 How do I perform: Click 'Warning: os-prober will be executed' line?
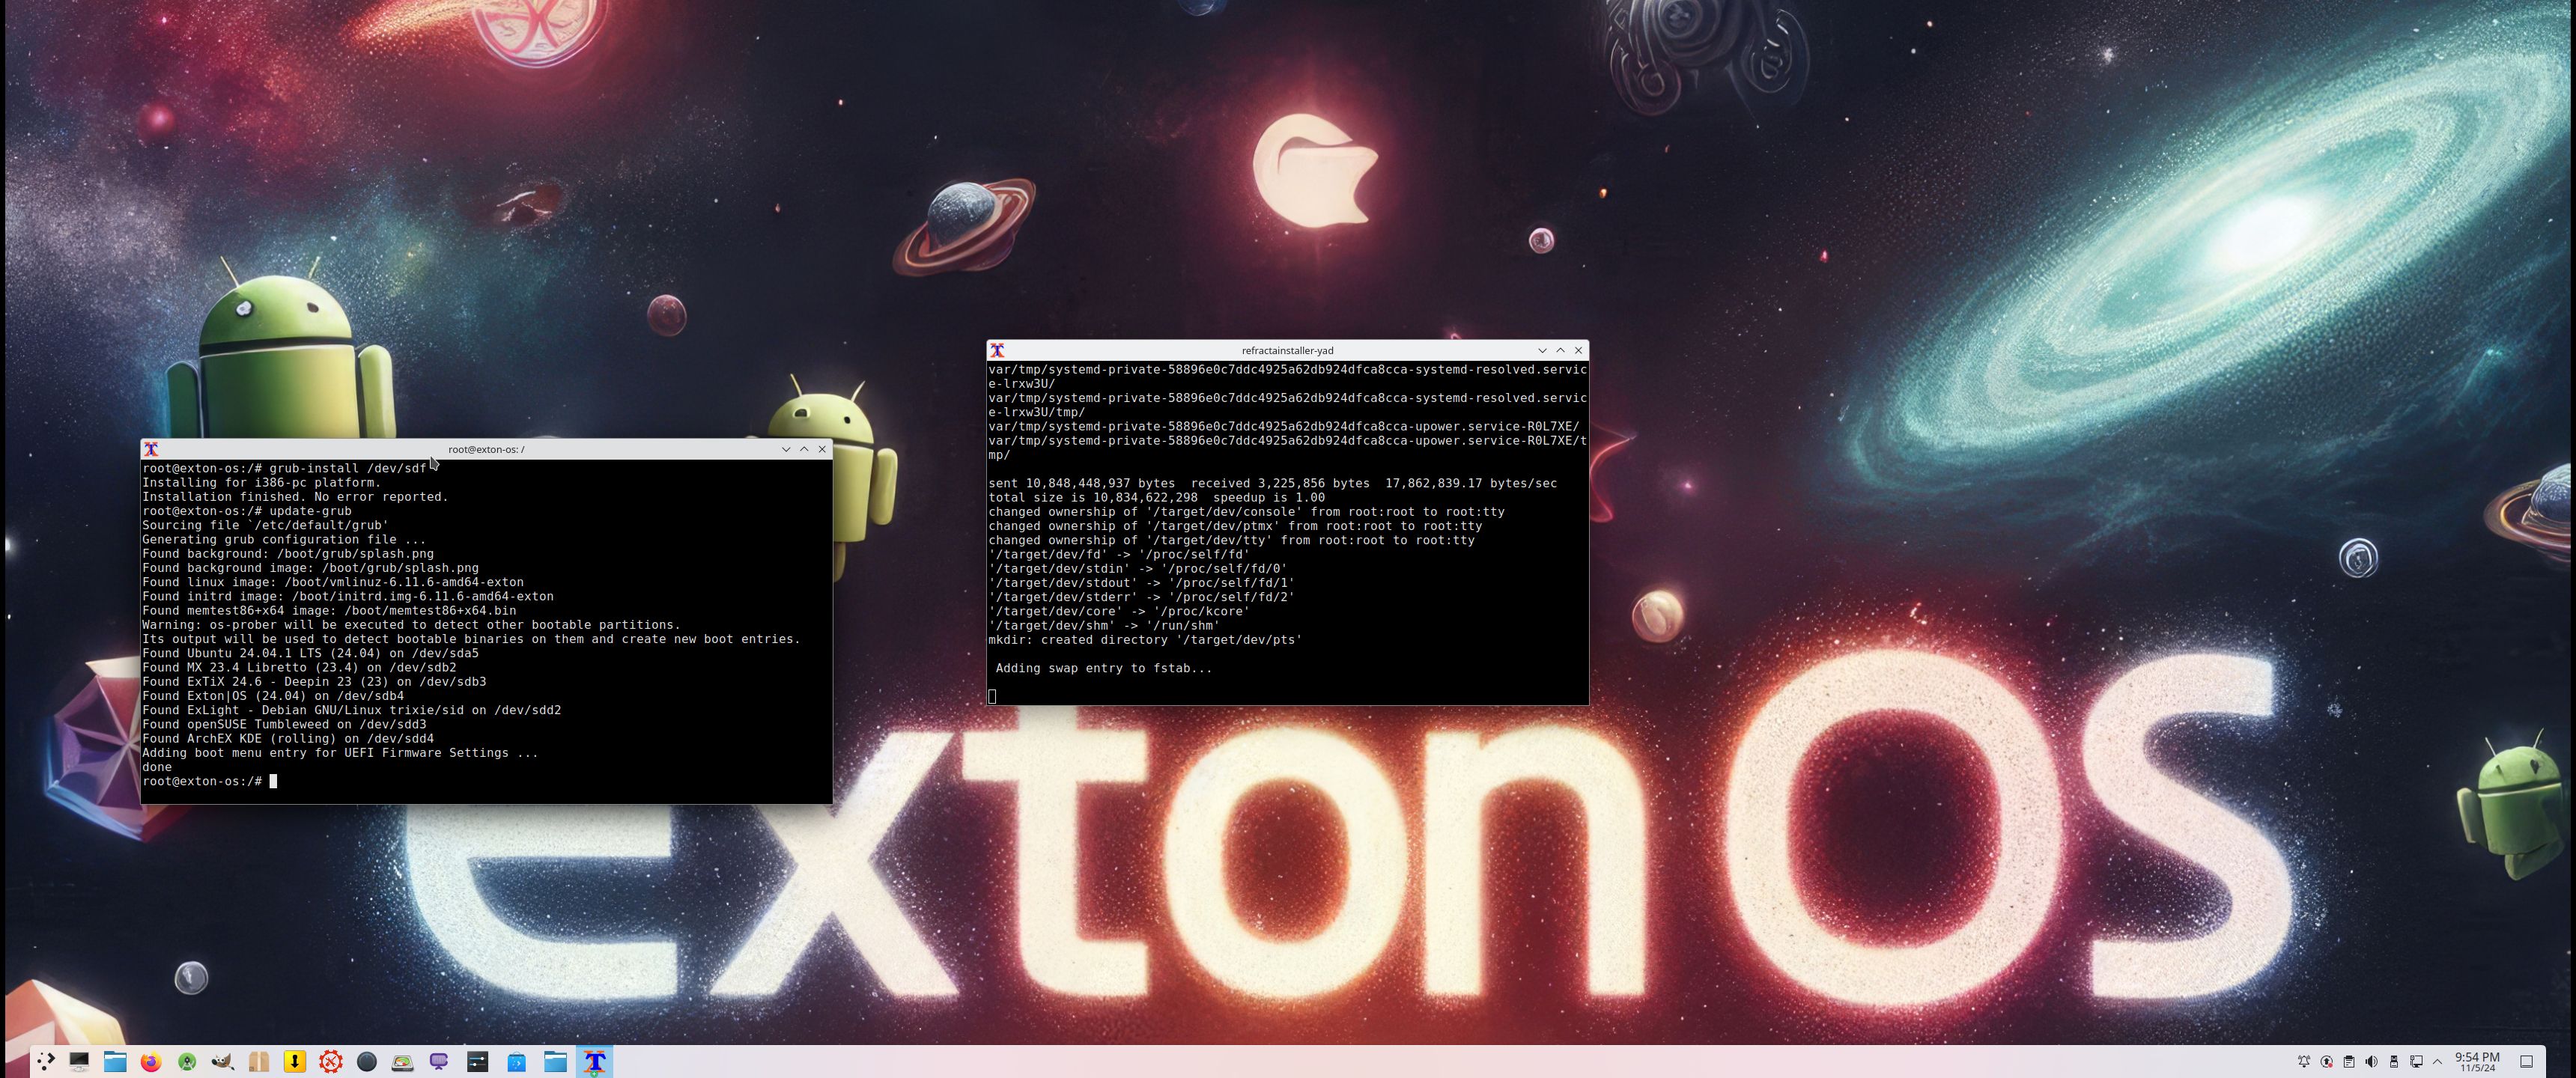coord(411,624)
